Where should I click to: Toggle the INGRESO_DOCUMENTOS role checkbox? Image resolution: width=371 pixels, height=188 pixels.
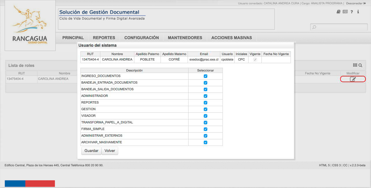click(206, 76)
